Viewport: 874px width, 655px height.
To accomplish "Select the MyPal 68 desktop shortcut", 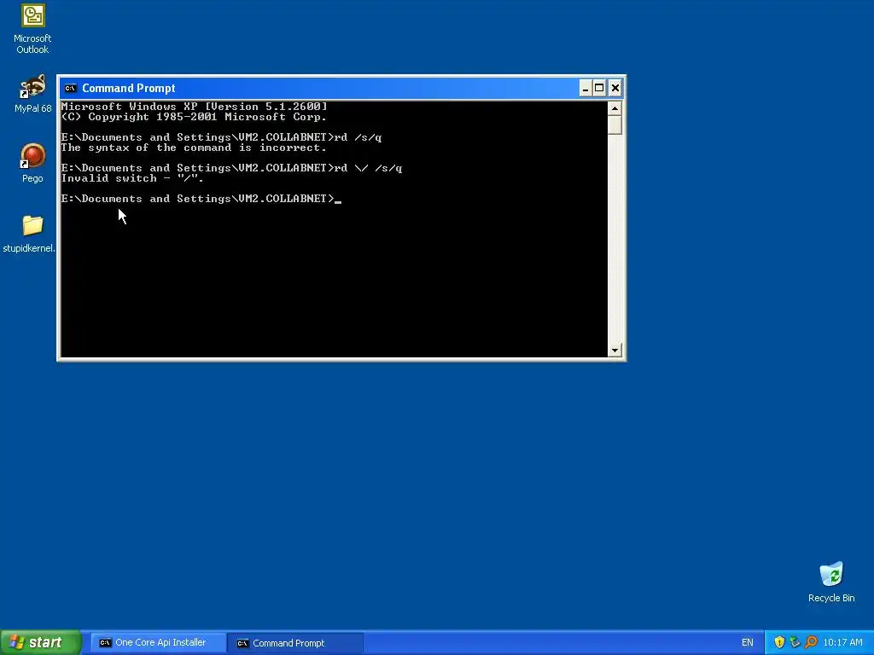I will 32,94.
